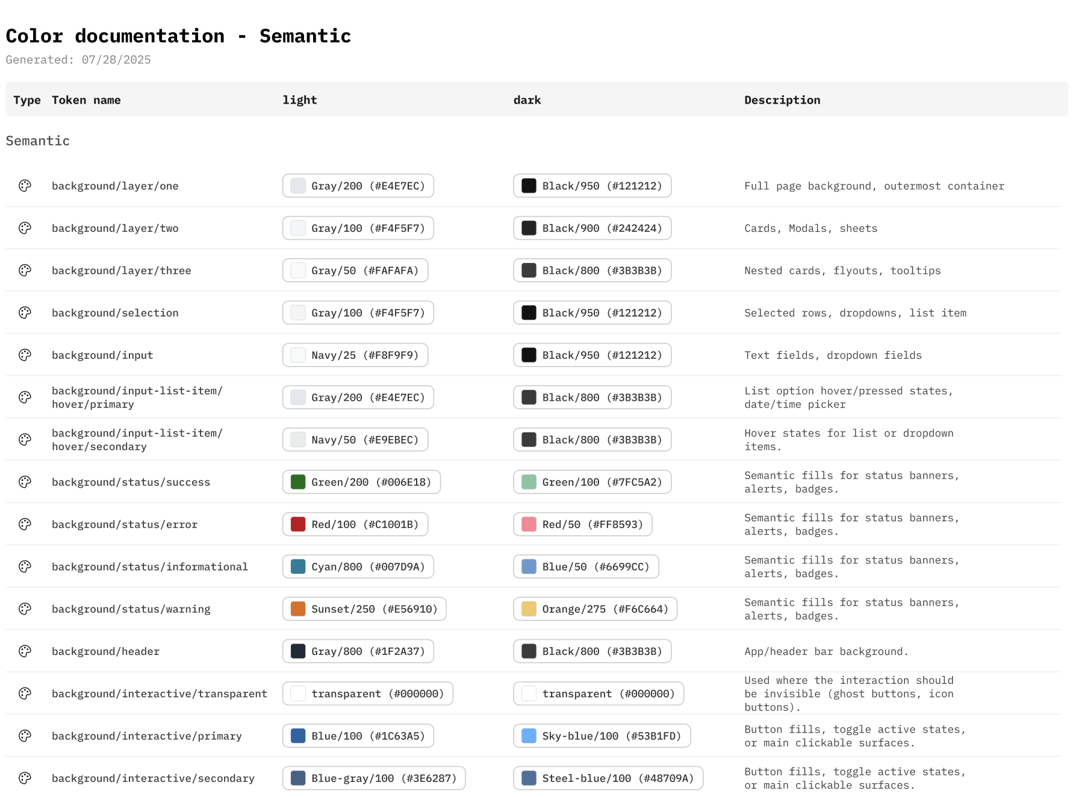Click the Description column header
The width and height of the screenshot is (1073, 797).
pos(782,100)
